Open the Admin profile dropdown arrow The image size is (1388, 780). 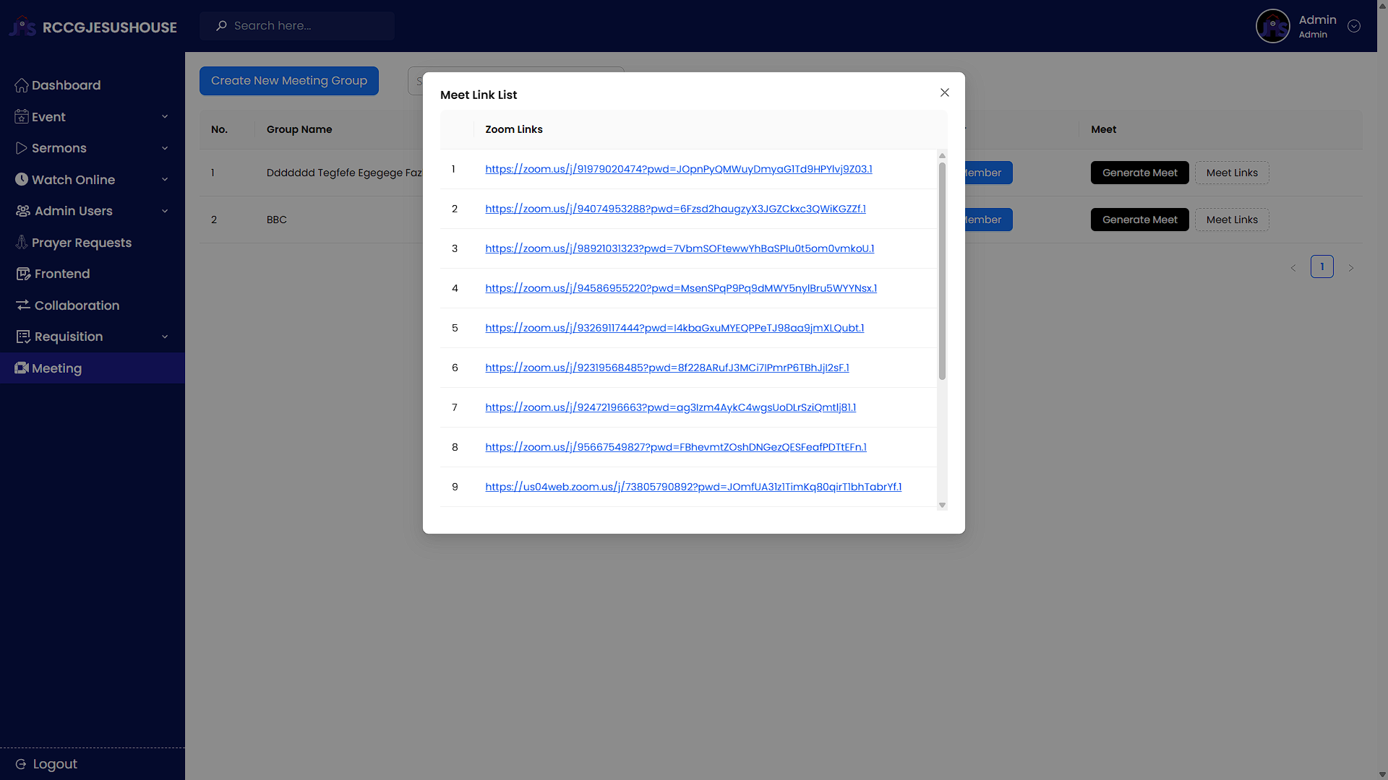tap(1353, 26)
